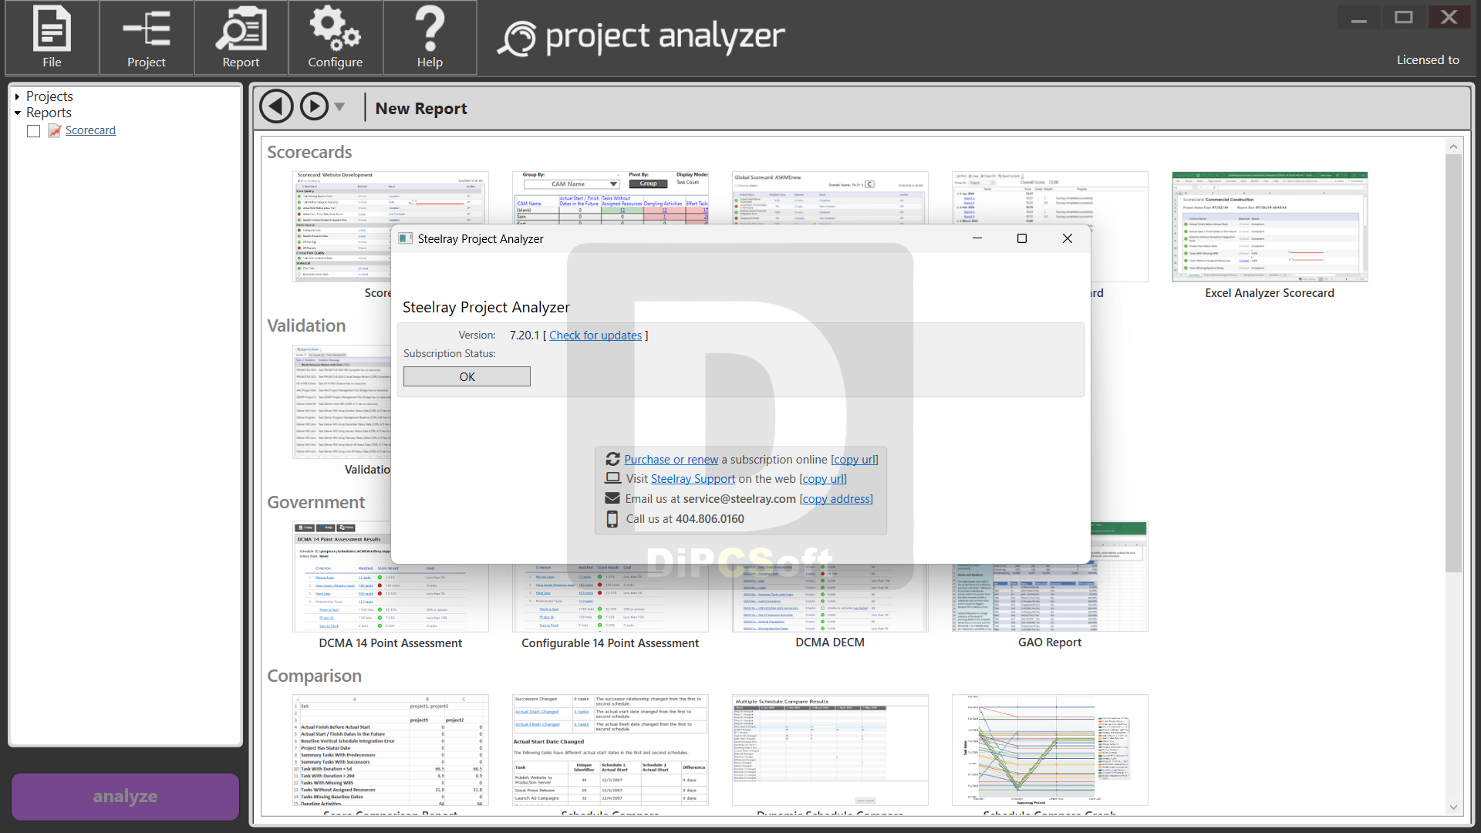The width and height of the screenshot is (1481, 833).
Task: Tick the Scorecard report checkbox
Action: 33,131
